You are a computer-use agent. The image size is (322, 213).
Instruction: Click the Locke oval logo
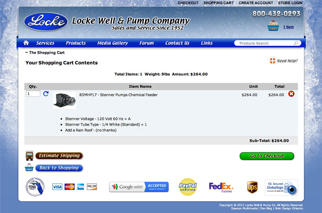46,22
